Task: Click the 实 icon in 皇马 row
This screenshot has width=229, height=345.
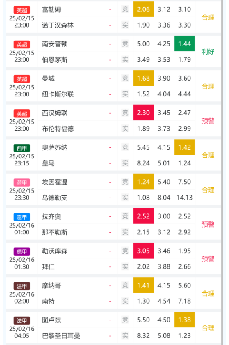Action: tap(125, 163)
